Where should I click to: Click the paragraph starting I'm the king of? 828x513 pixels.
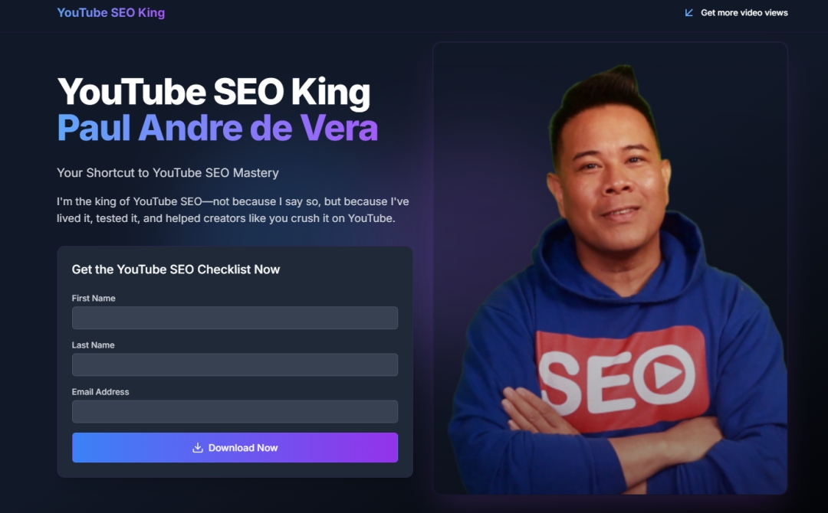coord(233,210)
